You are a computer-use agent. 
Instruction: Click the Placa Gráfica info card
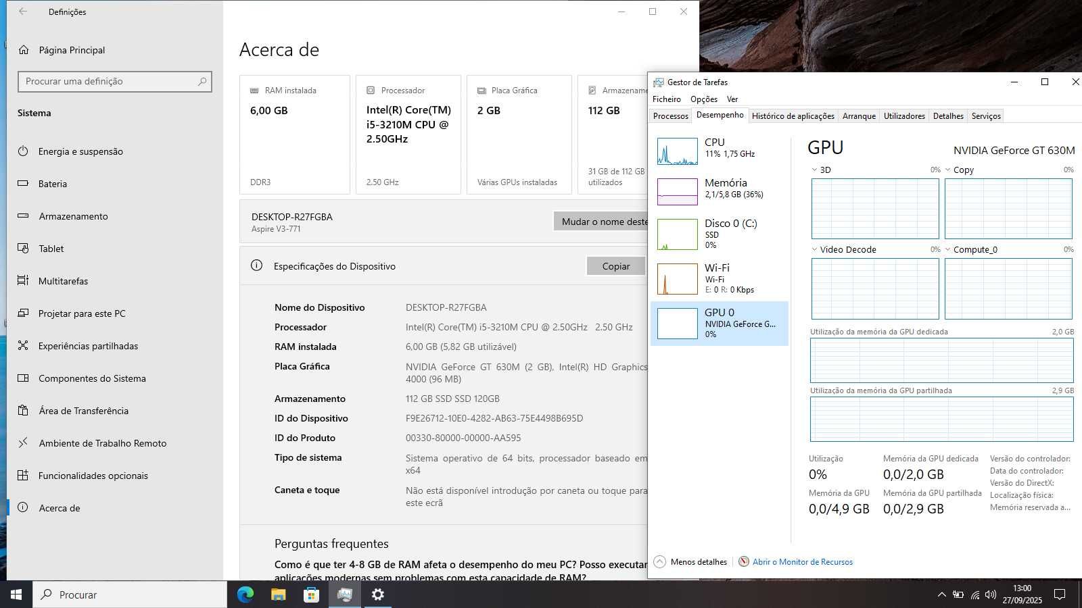point(519,134)
